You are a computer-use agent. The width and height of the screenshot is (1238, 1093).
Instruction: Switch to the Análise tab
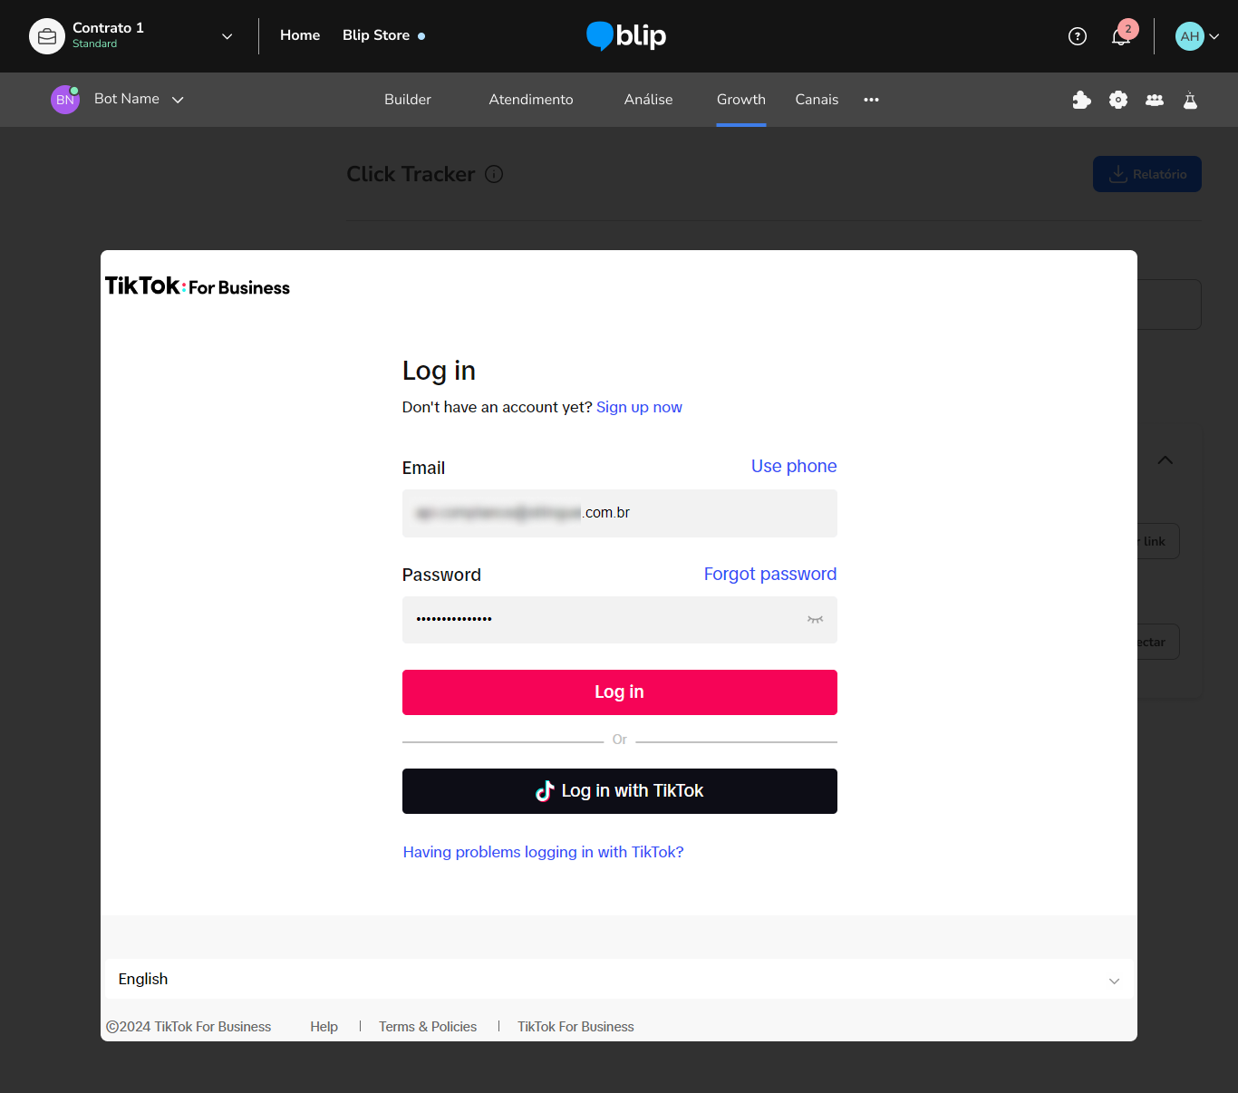(x=649, y=100)
